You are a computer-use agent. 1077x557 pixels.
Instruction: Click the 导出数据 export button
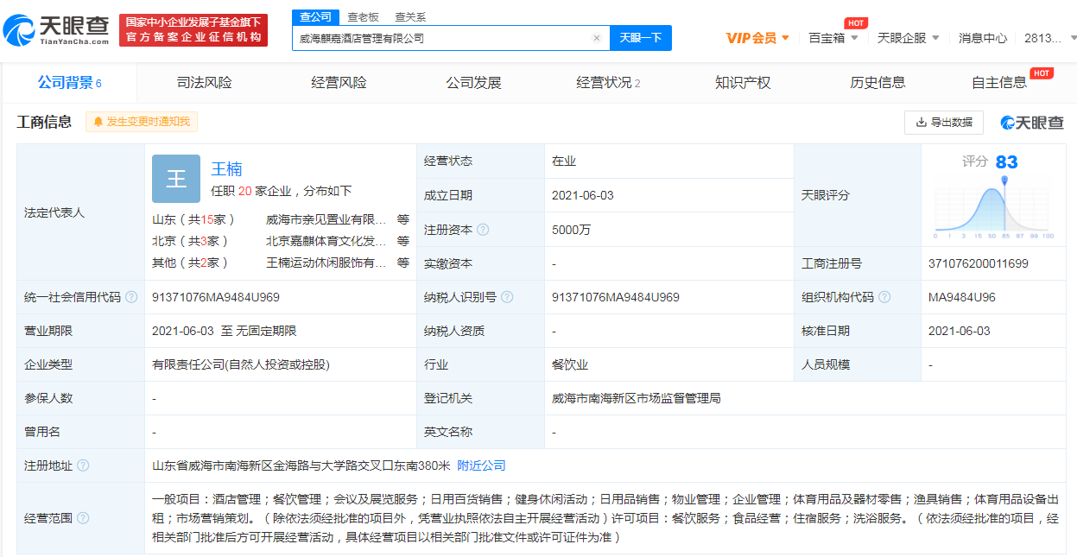pos(944,123)
